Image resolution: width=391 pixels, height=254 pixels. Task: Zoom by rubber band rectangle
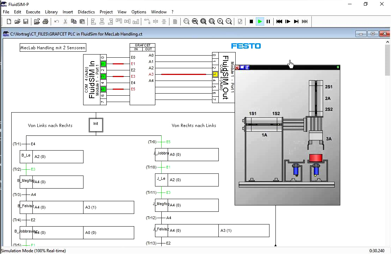point(212,22)
